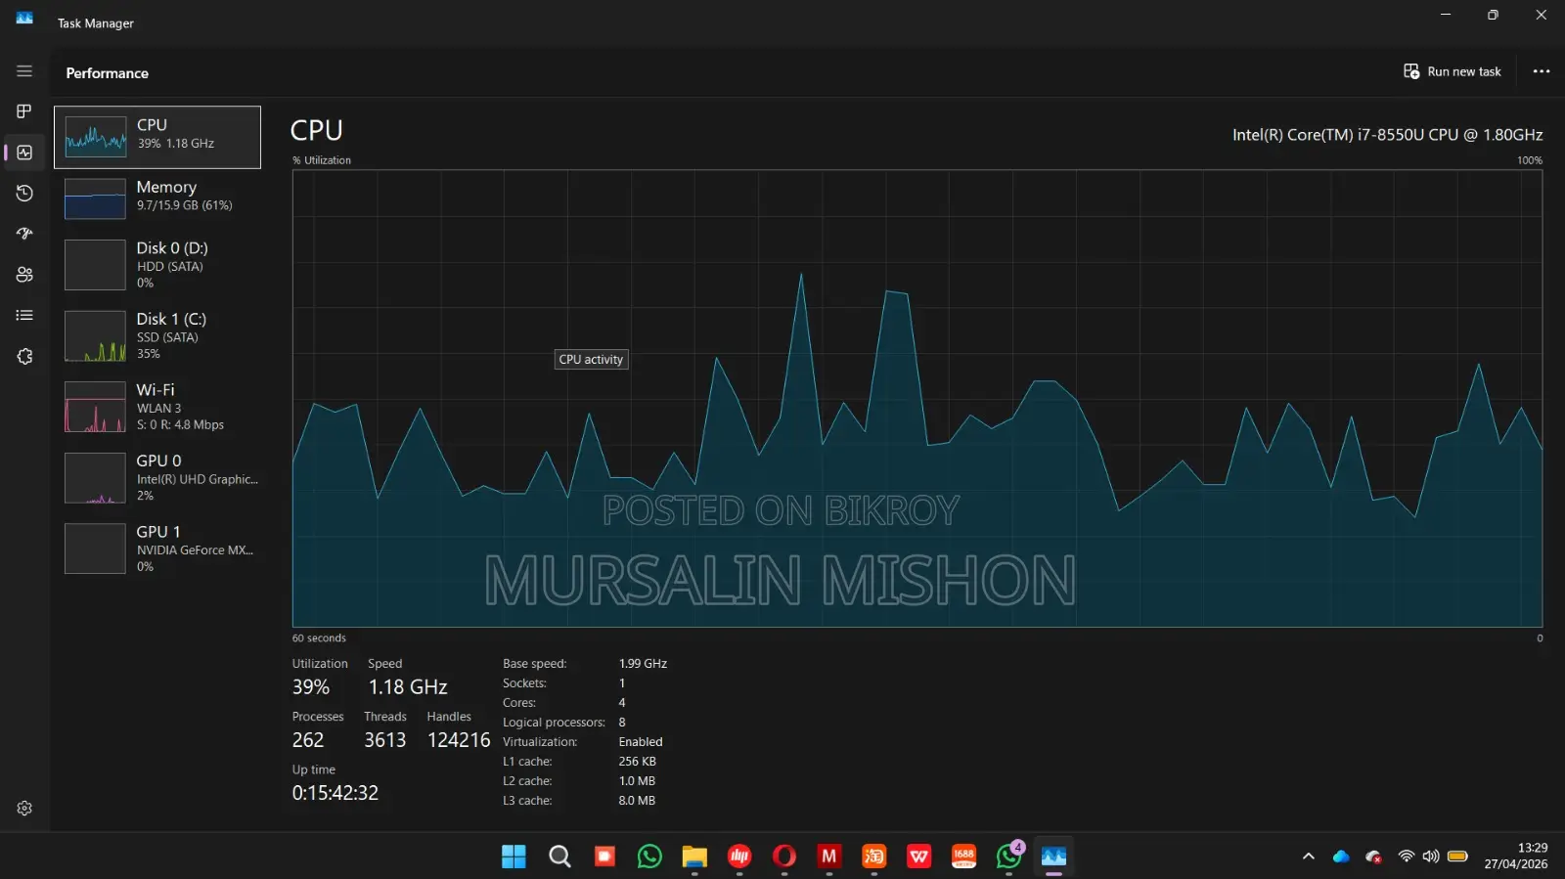
Task: Click the Performance page heading
Action: tap(108, 73)
